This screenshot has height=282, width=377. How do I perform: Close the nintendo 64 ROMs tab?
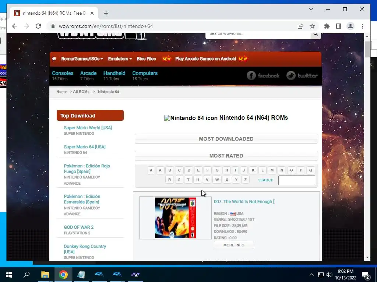92,13
